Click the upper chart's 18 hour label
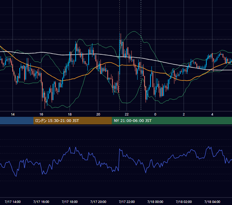The width and height of the screenshot is (232, 205). point(70,114)
